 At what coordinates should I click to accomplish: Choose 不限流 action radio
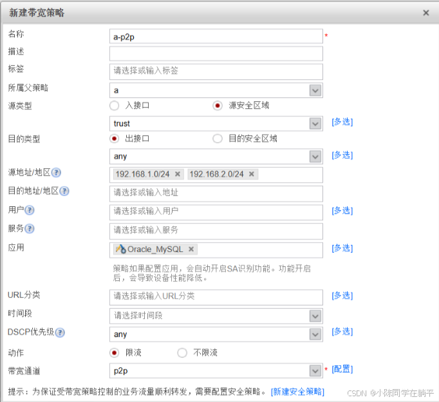(x=182, y=352)
